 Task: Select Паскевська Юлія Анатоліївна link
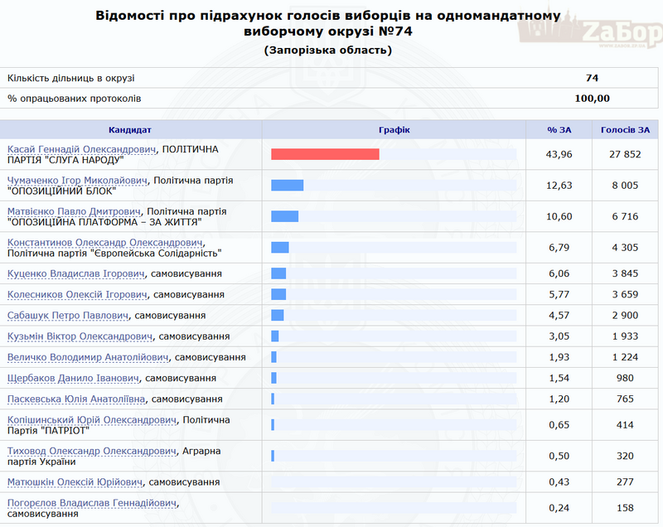(x=78, y=399)
